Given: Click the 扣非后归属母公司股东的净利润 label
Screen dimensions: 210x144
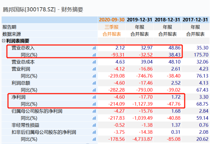Looking at the screenshot, I should click(44, 132).
